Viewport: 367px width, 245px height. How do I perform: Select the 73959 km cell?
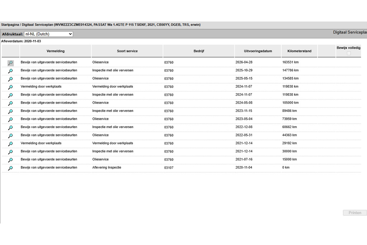click(290, 119)
